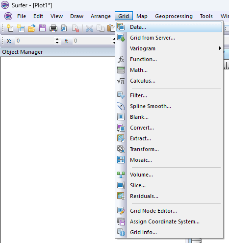Image resolution: width=229 pixels, height=243 pixels.
Task: Click the Filter grid icon
Action: [x=121, y=95]
